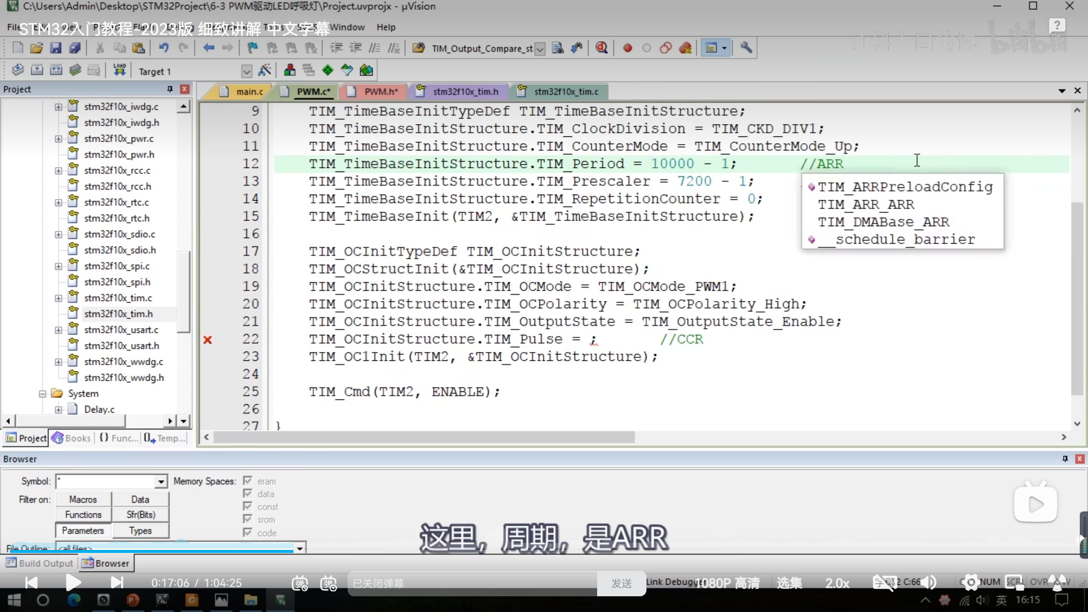Open the Configuration wrench icon
This screenshot has height=612, width=1088.
click(746, 48)
